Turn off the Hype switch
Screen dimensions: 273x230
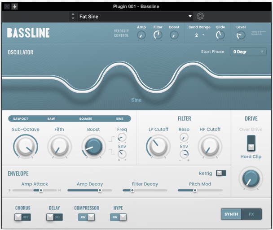tap(119, 217)
